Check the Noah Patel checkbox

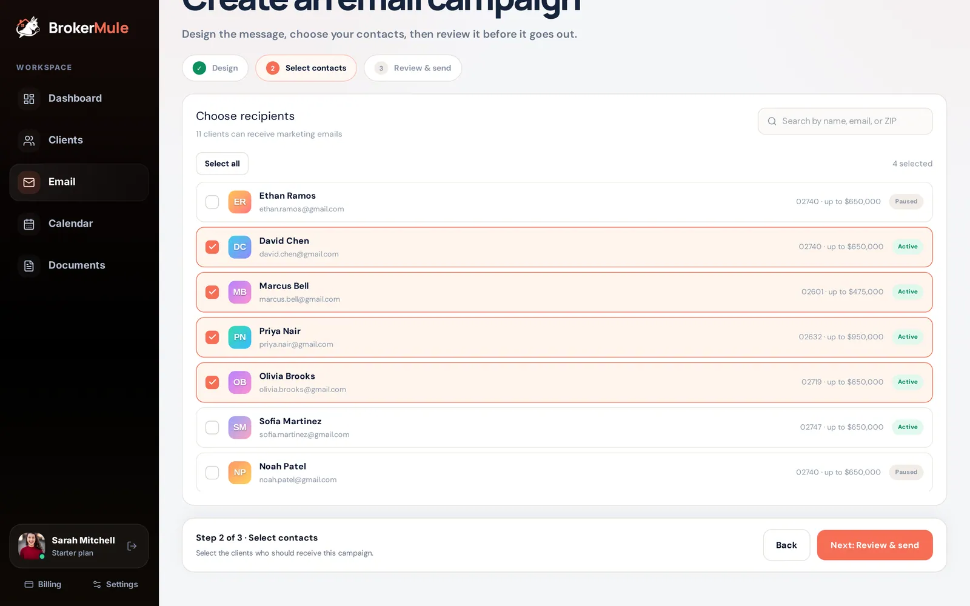click(212, 473)
